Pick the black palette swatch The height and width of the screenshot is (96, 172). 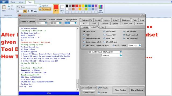pos(67,6)
